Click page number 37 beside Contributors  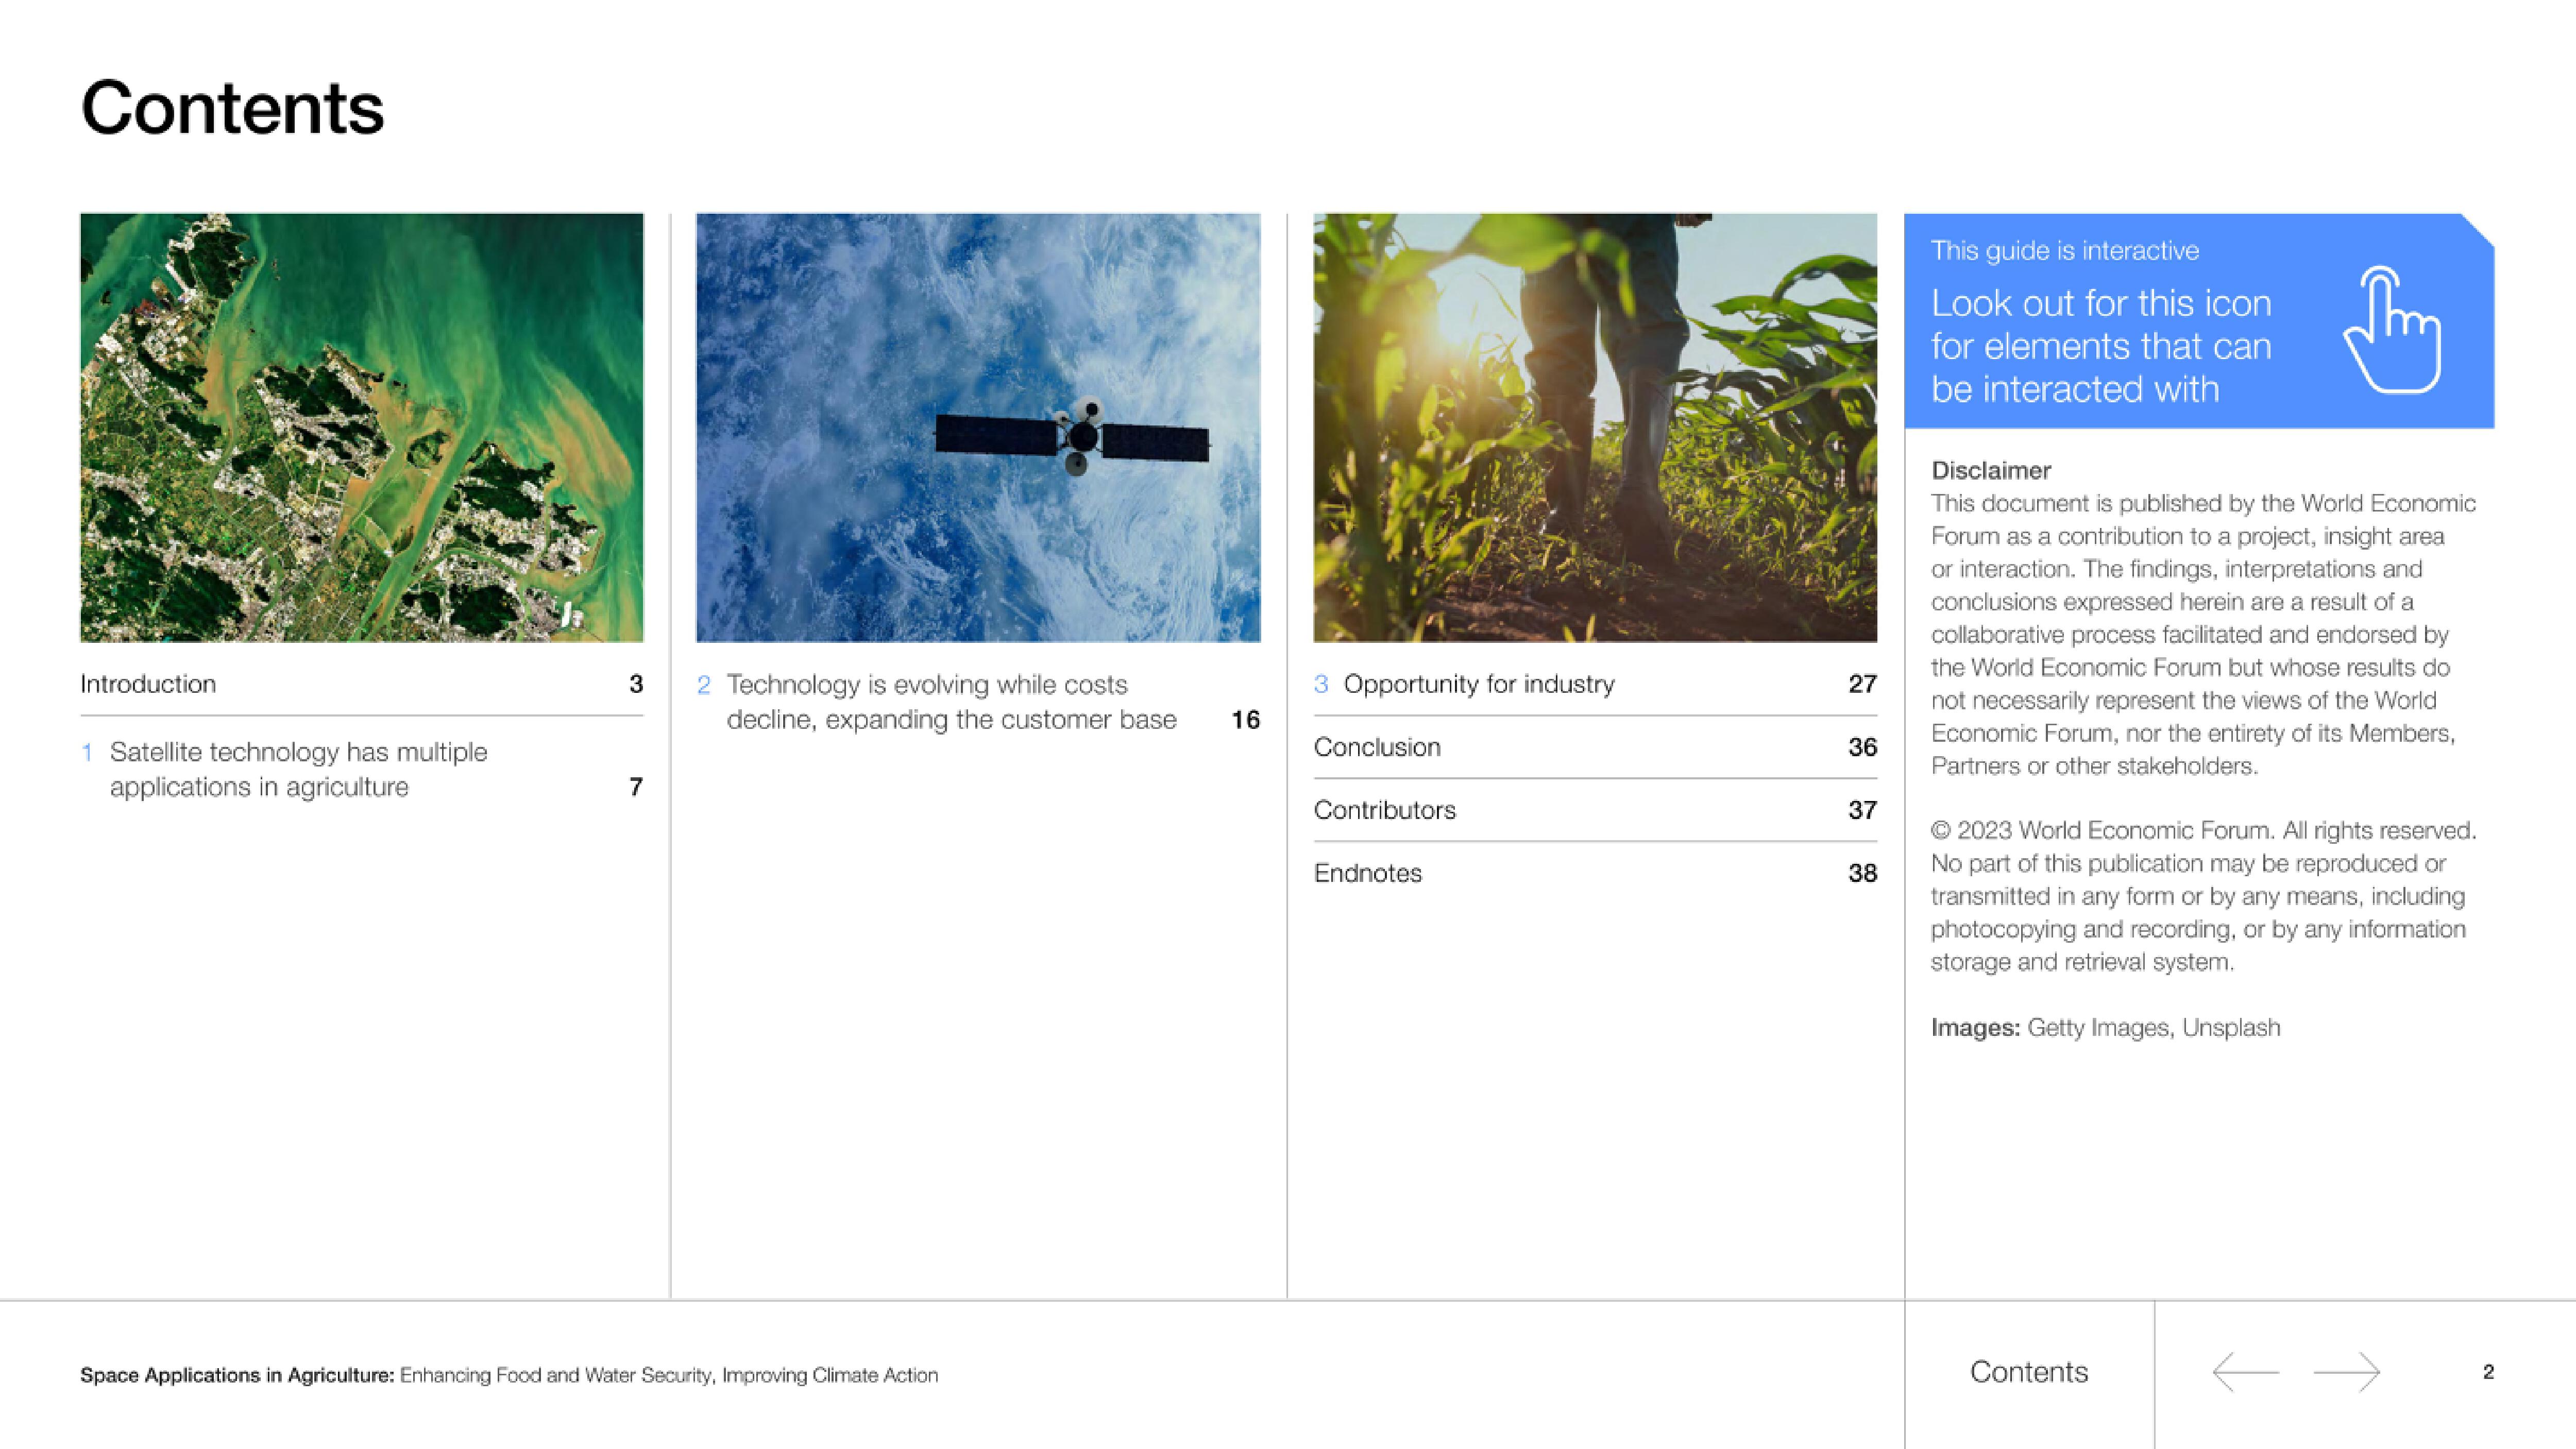click(x=1862, y=810)
